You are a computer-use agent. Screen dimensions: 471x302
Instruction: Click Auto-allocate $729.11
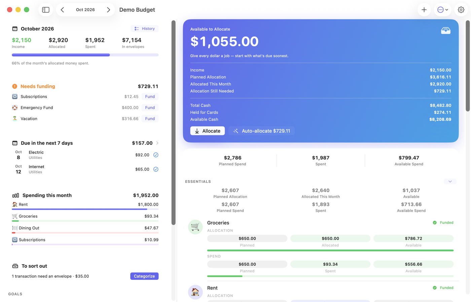[x=262, y=131]
